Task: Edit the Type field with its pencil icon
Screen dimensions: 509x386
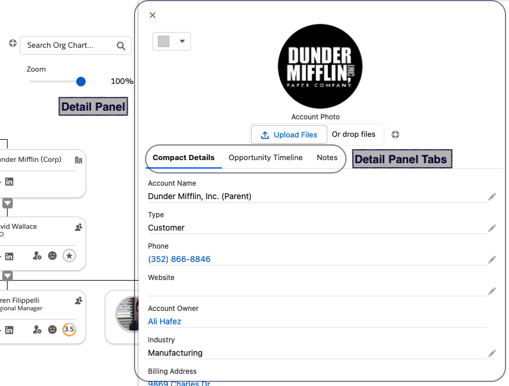Action: tap(492, 228)
